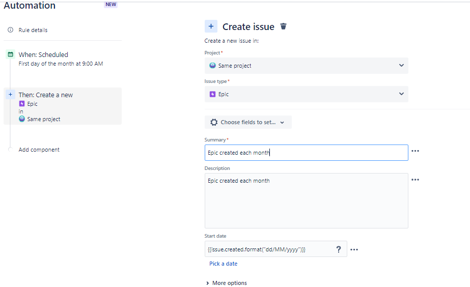The image size is (470, 287).
Task: Click the Description field label
Action: click(217, 168)
